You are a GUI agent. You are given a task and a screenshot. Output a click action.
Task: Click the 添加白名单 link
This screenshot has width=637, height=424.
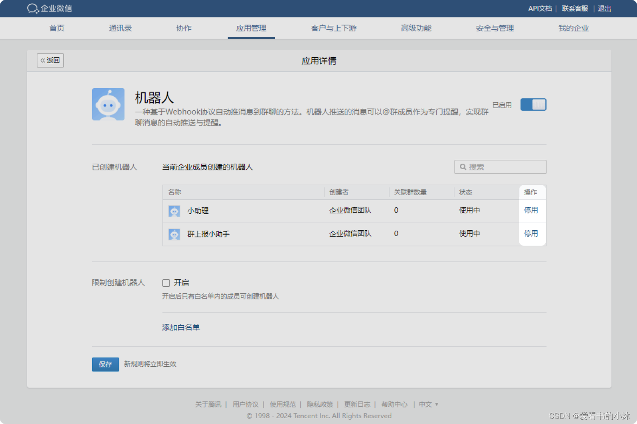tap(181, 327)
